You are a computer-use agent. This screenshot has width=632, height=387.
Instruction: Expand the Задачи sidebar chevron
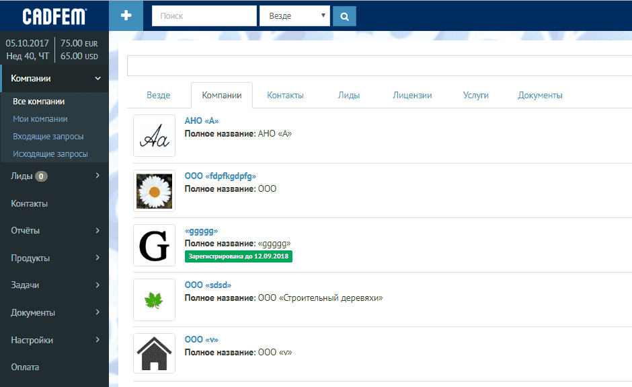[x=97, y=285]
